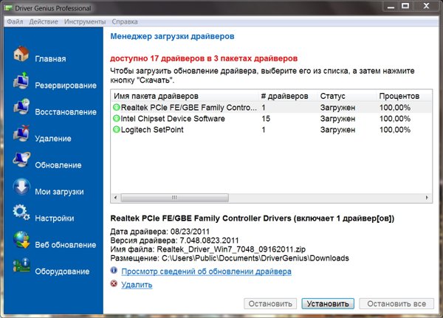Screen dimensions: 443x318
Task: Open the Справка menu
Action: [x=125, y=21]
